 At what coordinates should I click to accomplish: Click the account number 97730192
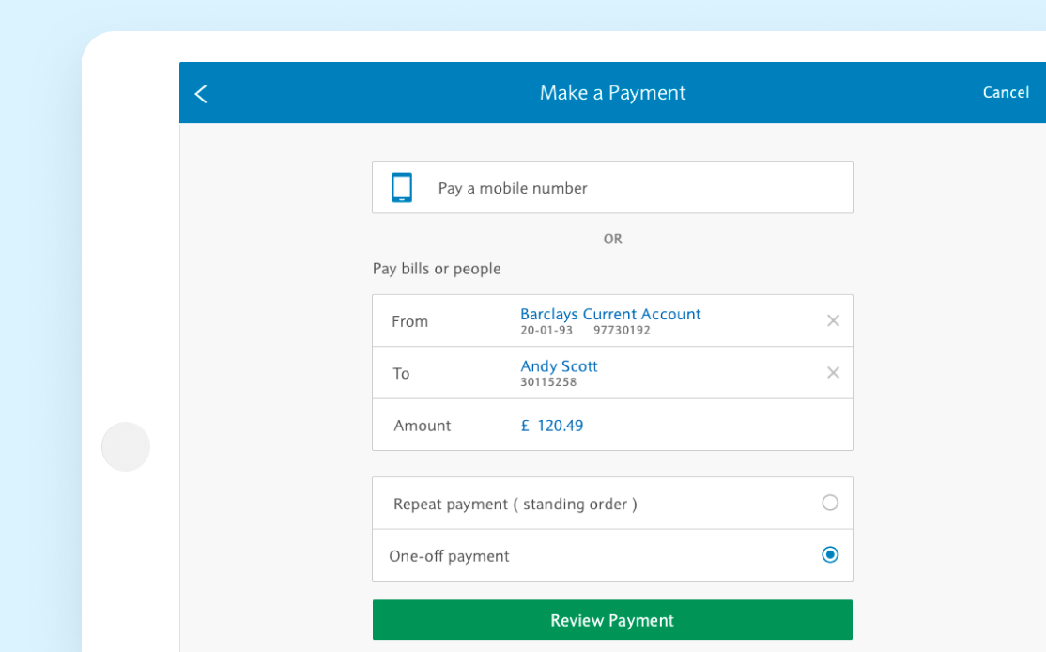tap(622, 331)
